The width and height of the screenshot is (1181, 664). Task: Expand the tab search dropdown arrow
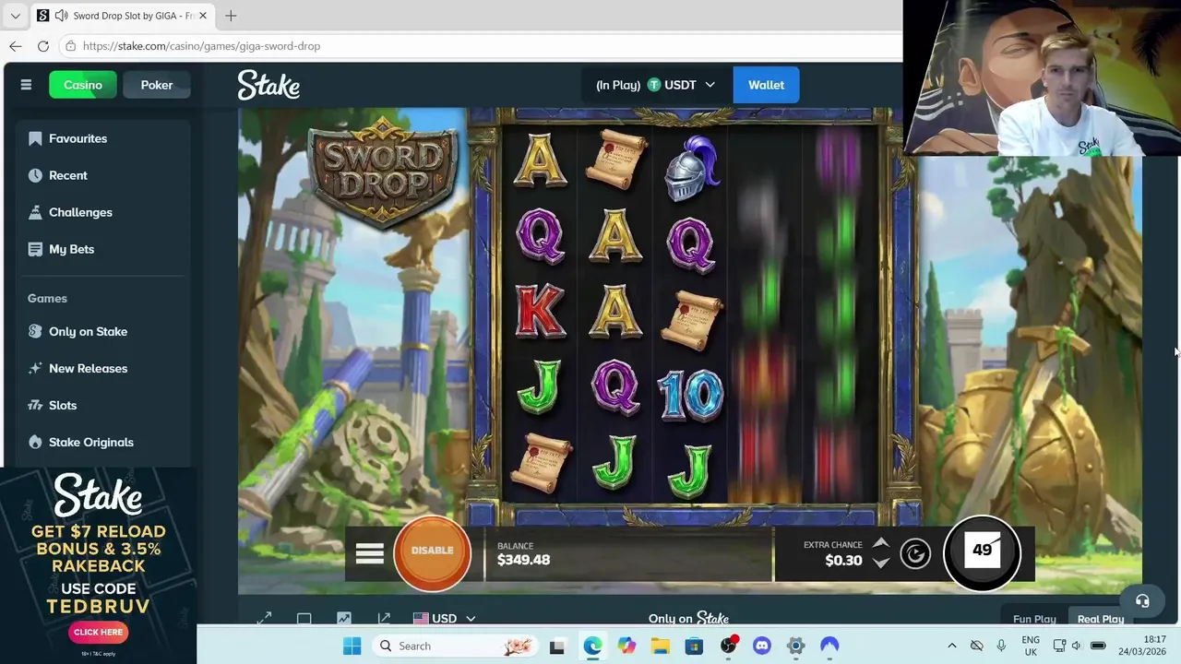tap(15, 16)
